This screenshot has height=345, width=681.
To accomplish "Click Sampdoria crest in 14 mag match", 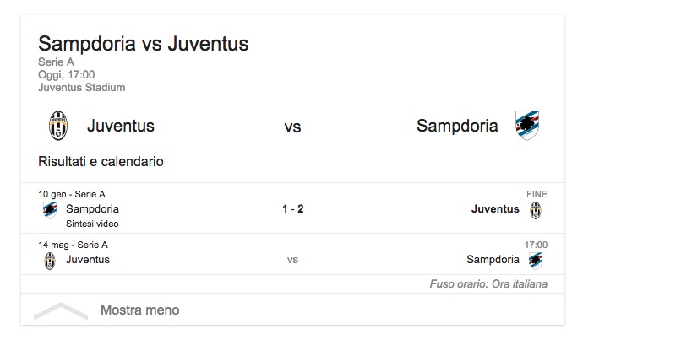I will click(x=536, y=260).
